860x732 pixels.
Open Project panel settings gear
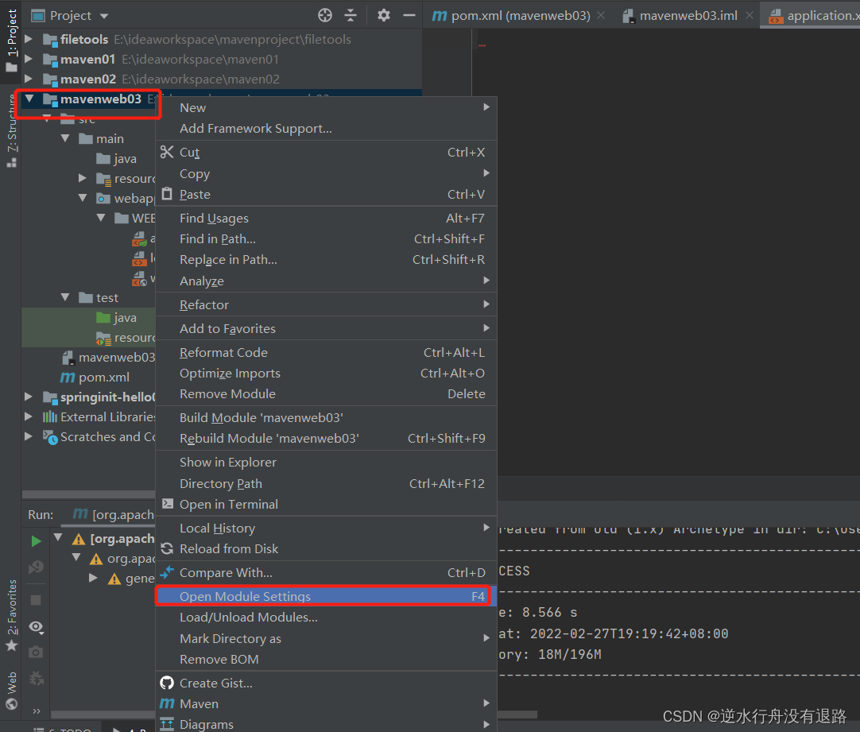pos(384,15)
